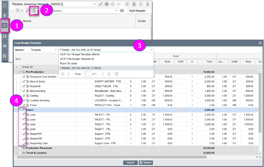Open the TMobile: Americas Network project dropdown

pyautogui.click(x=94, y=4)
